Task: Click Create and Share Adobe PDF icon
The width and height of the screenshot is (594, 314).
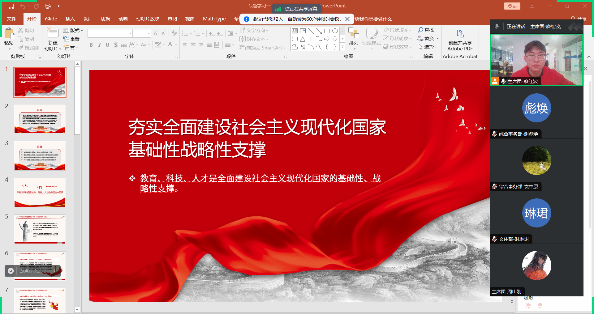Action: point(460,33)
